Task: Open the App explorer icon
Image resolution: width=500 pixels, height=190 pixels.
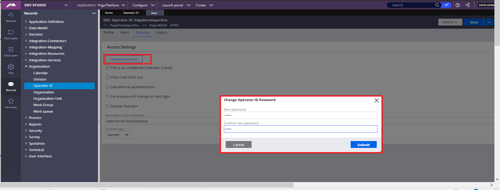Action: (11, 69)
